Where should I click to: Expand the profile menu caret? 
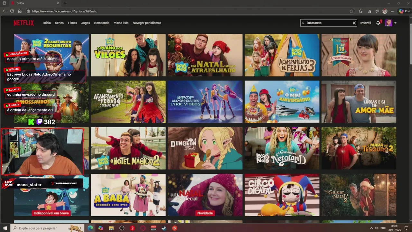pyautogui.click(x=395, y=23)
